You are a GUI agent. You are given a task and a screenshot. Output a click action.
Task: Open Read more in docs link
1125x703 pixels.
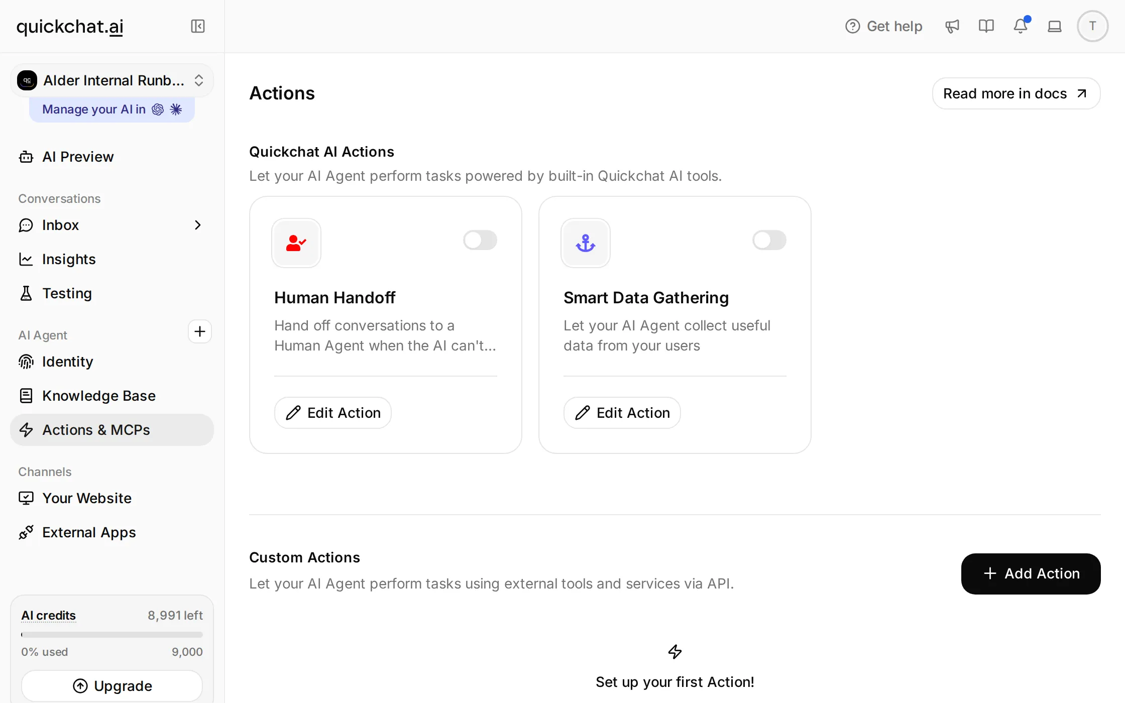click(1017, 93)
